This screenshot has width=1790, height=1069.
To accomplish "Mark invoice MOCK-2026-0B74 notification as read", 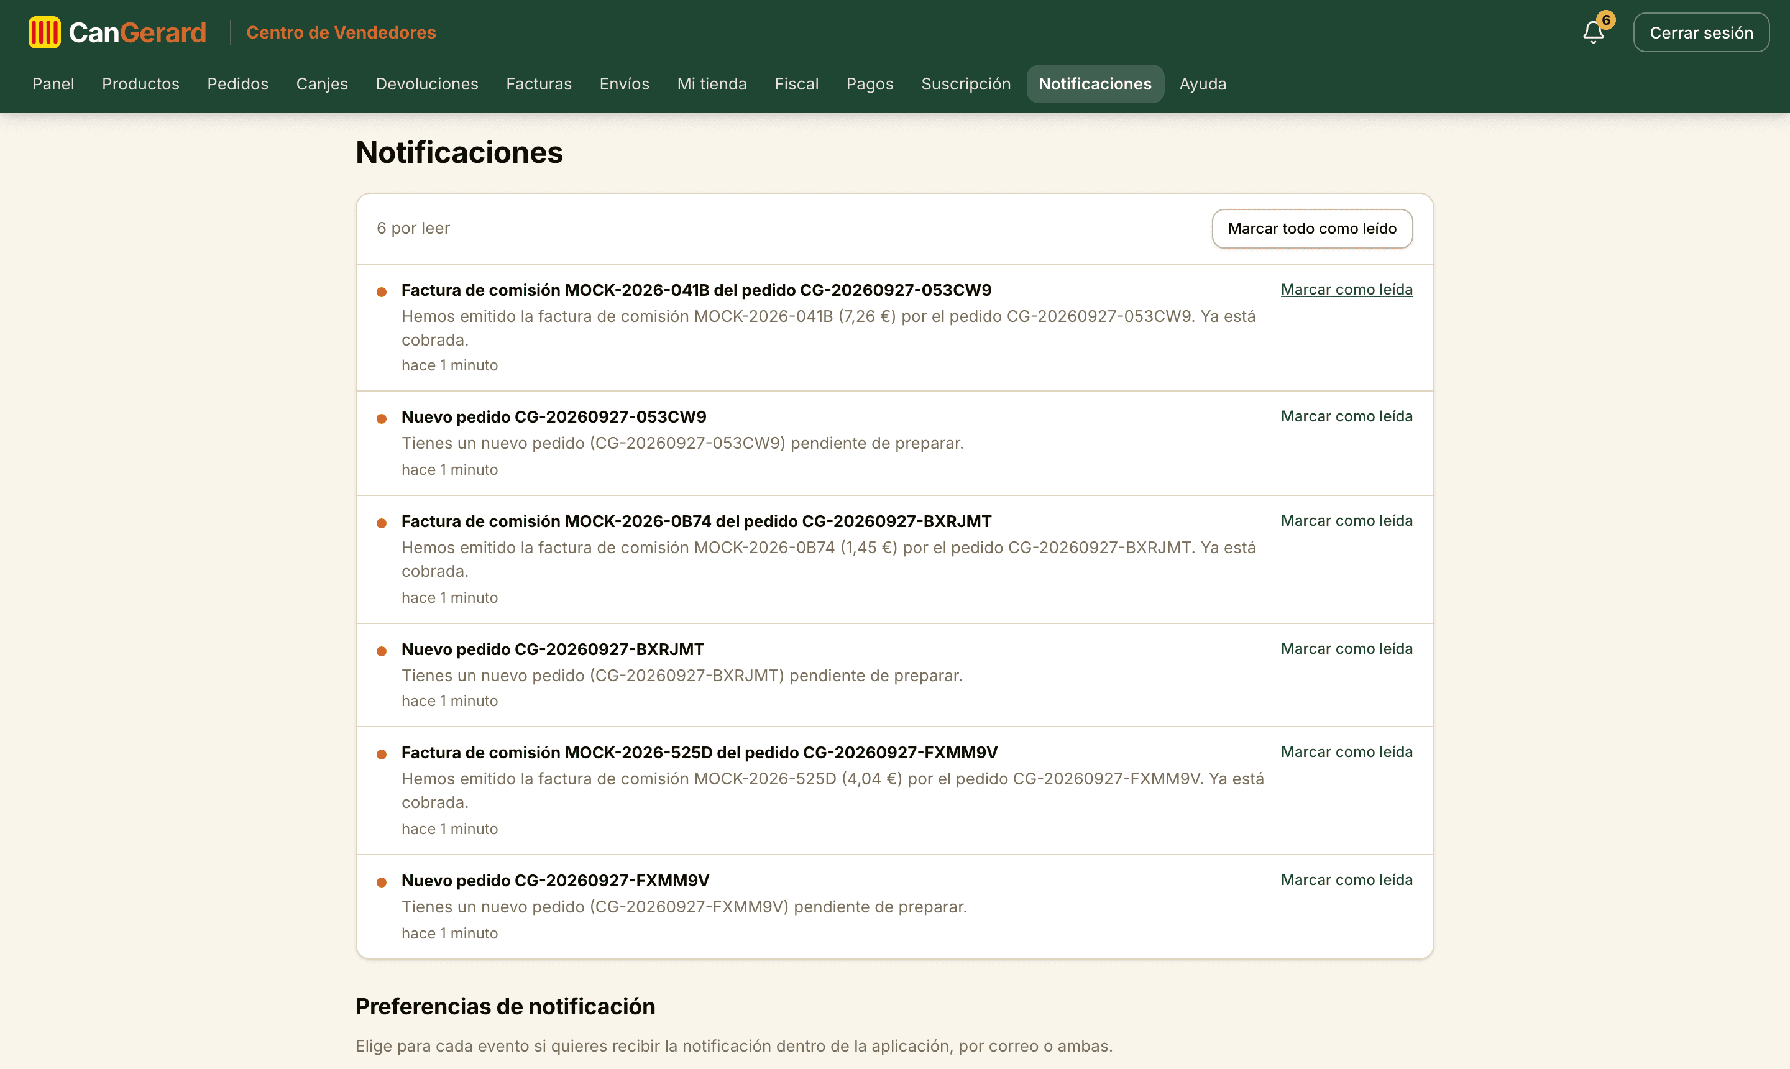I will (x=1346, y=521).
